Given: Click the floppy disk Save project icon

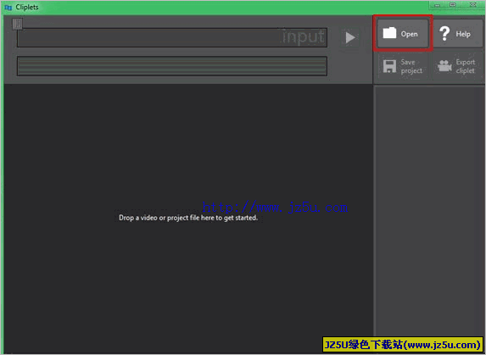Looking at the screenshot, I should pyautogui.click(x=389, y=66).
